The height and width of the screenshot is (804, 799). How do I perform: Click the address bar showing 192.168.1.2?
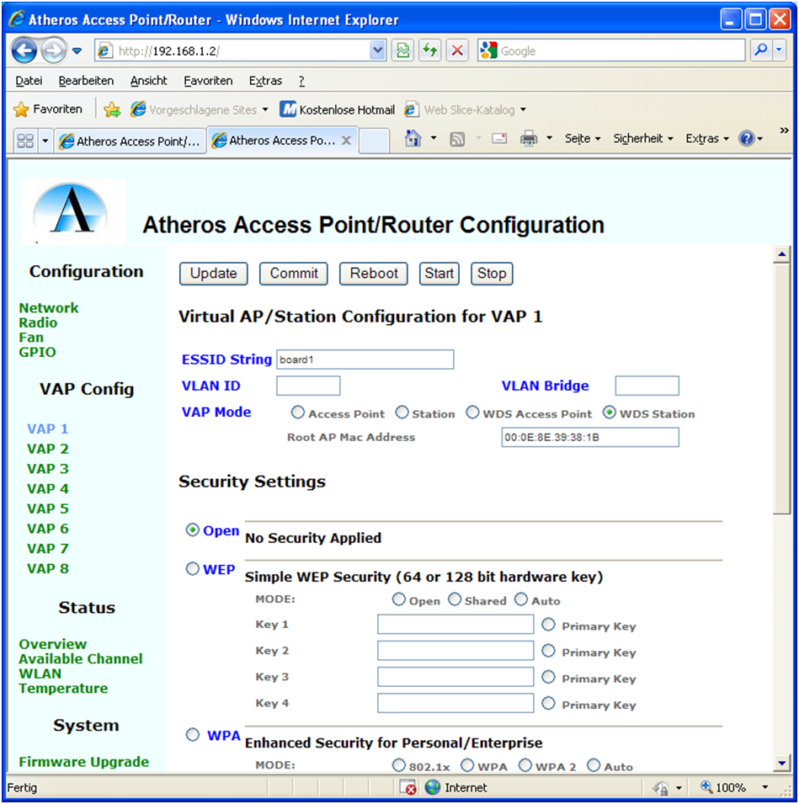pyautogui.click(x=233, y=51)
